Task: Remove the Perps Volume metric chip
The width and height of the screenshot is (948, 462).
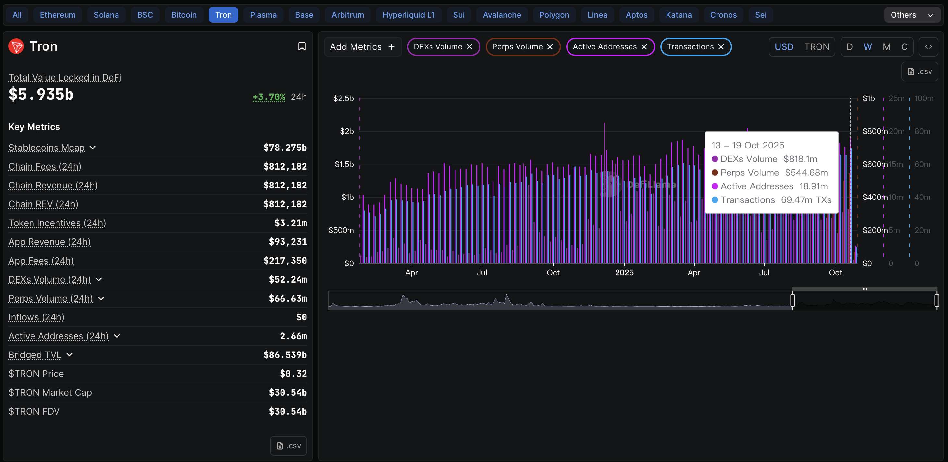Action: (550, 47)
